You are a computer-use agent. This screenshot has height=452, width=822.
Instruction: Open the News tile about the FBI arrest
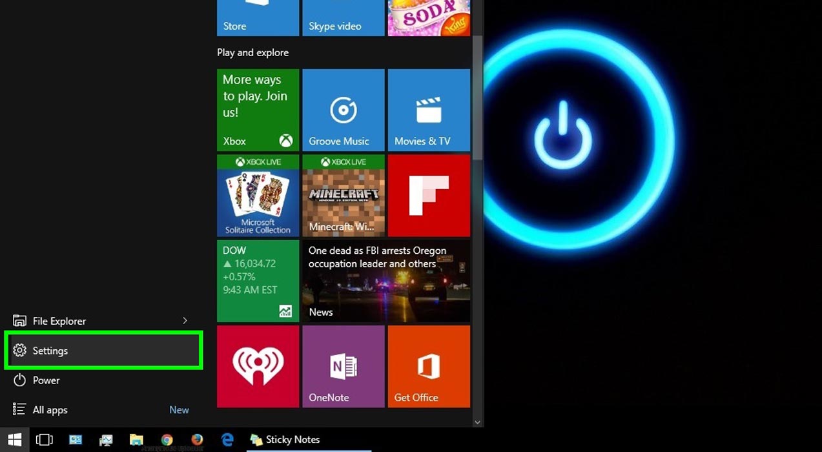click(x=386, y=281)
